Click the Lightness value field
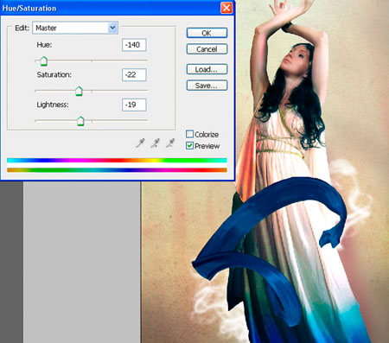Screen dimensions: 389x343 134,105
